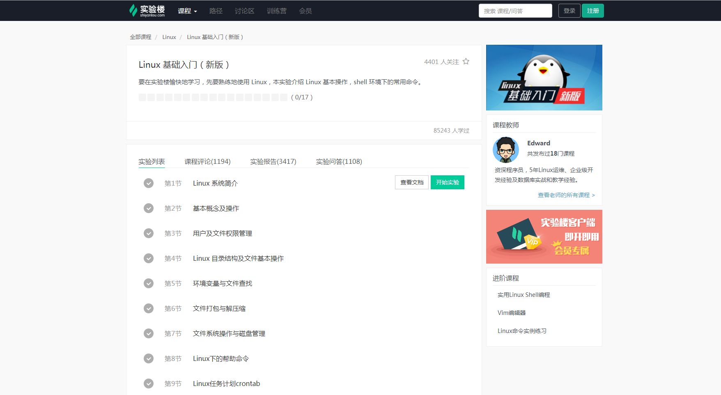The height and width of the screenshot is (395, 721).
Task: Click the 4401 人关注 text
Action: [x=441, y=62]
